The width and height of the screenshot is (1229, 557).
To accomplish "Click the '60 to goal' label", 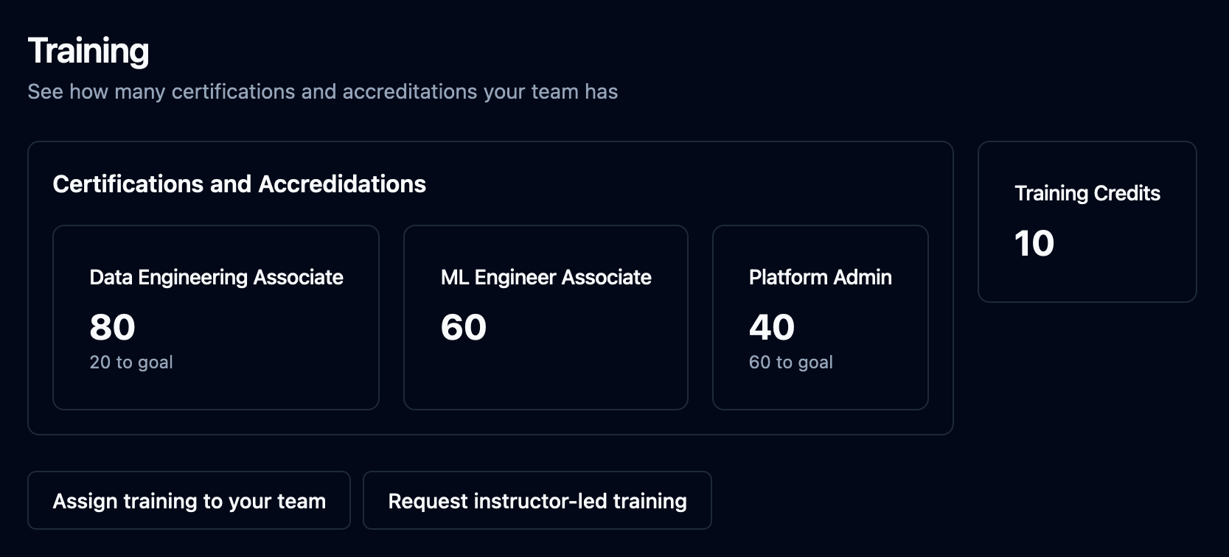I will click(x=791, y=362).
